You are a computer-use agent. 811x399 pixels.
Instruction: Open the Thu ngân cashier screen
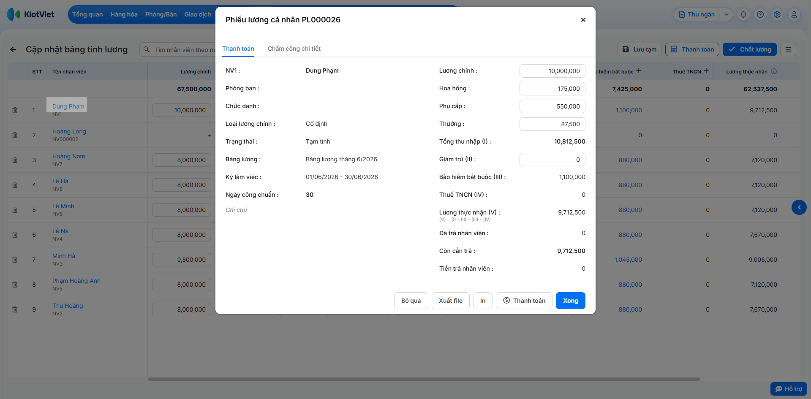tap(697, 14)
